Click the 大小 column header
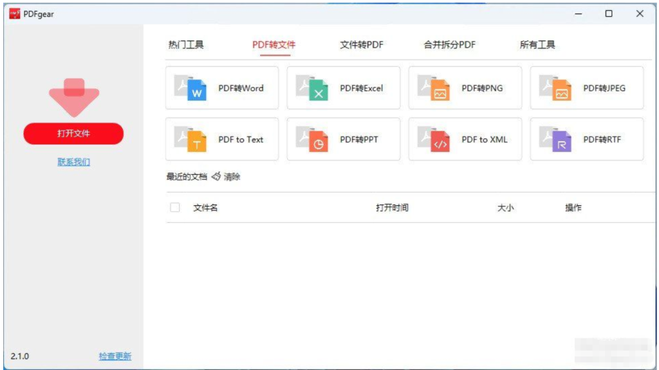659x370 pixels. (x=506, y=208)
